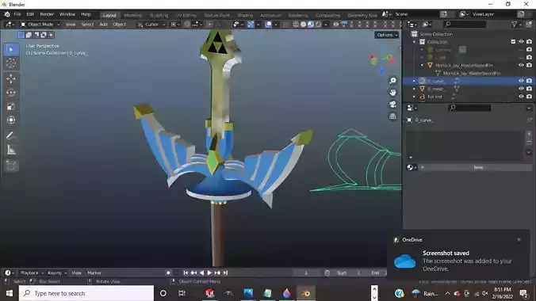536x301 pixels.
Task: Click the Windows Start button
Action: [x=10, y=293]
